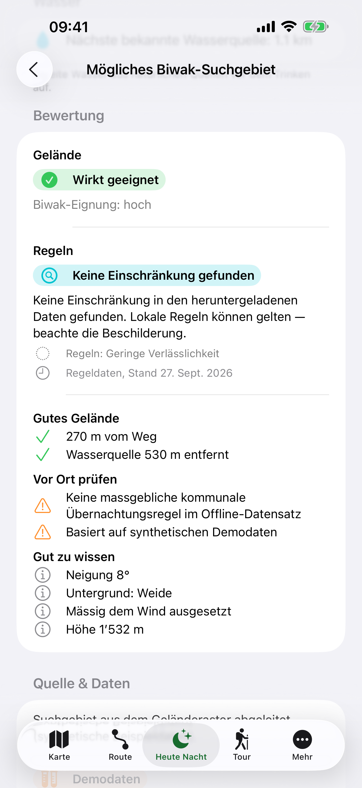The width and height of the screenshot is (362, 788).
Task: Tap the dotted circle reliability icon
Action: (43, 353)
